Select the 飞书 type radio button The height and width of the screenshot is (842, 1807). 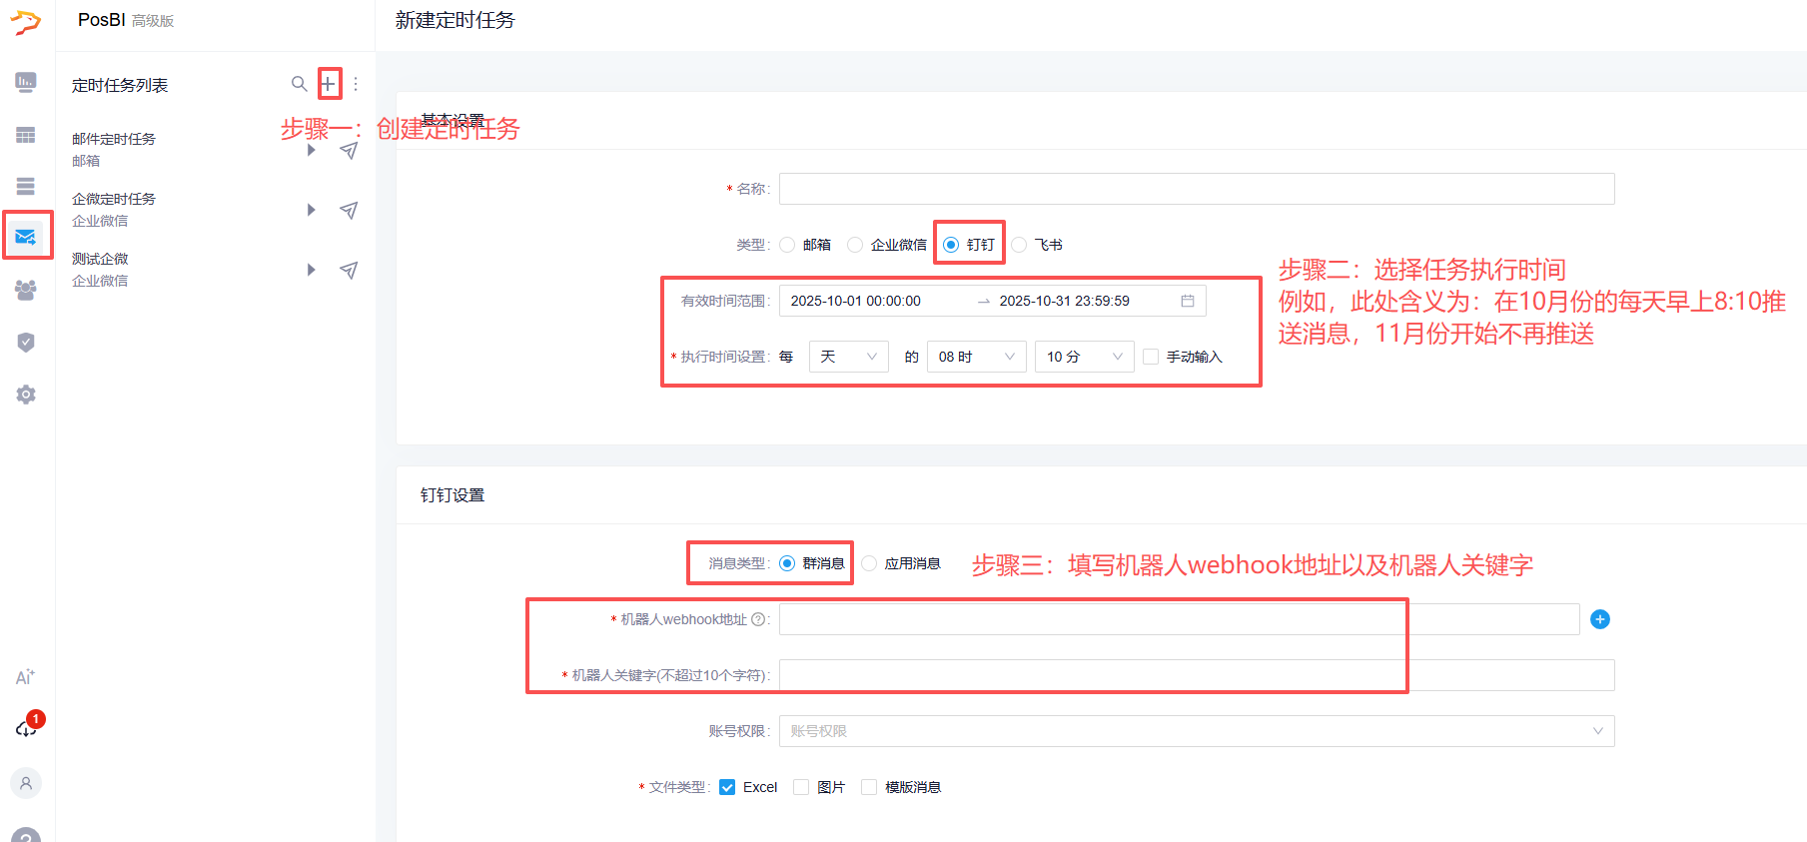(x=1020, y=245)
